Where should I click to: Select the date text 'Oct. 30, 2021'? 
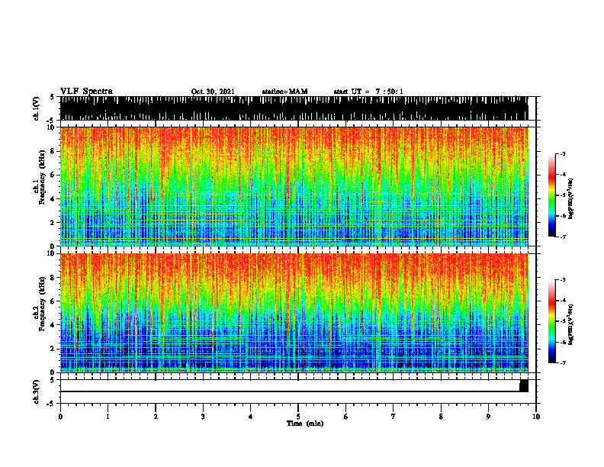tap(213, 92)
